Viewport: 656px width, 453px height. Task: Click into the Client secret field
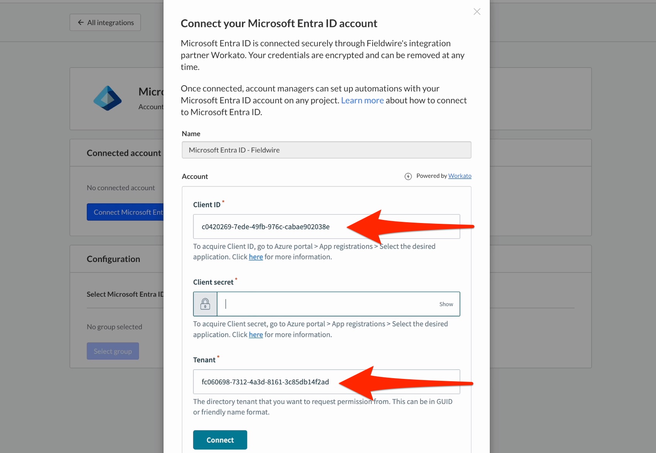(x=326, y=304)
